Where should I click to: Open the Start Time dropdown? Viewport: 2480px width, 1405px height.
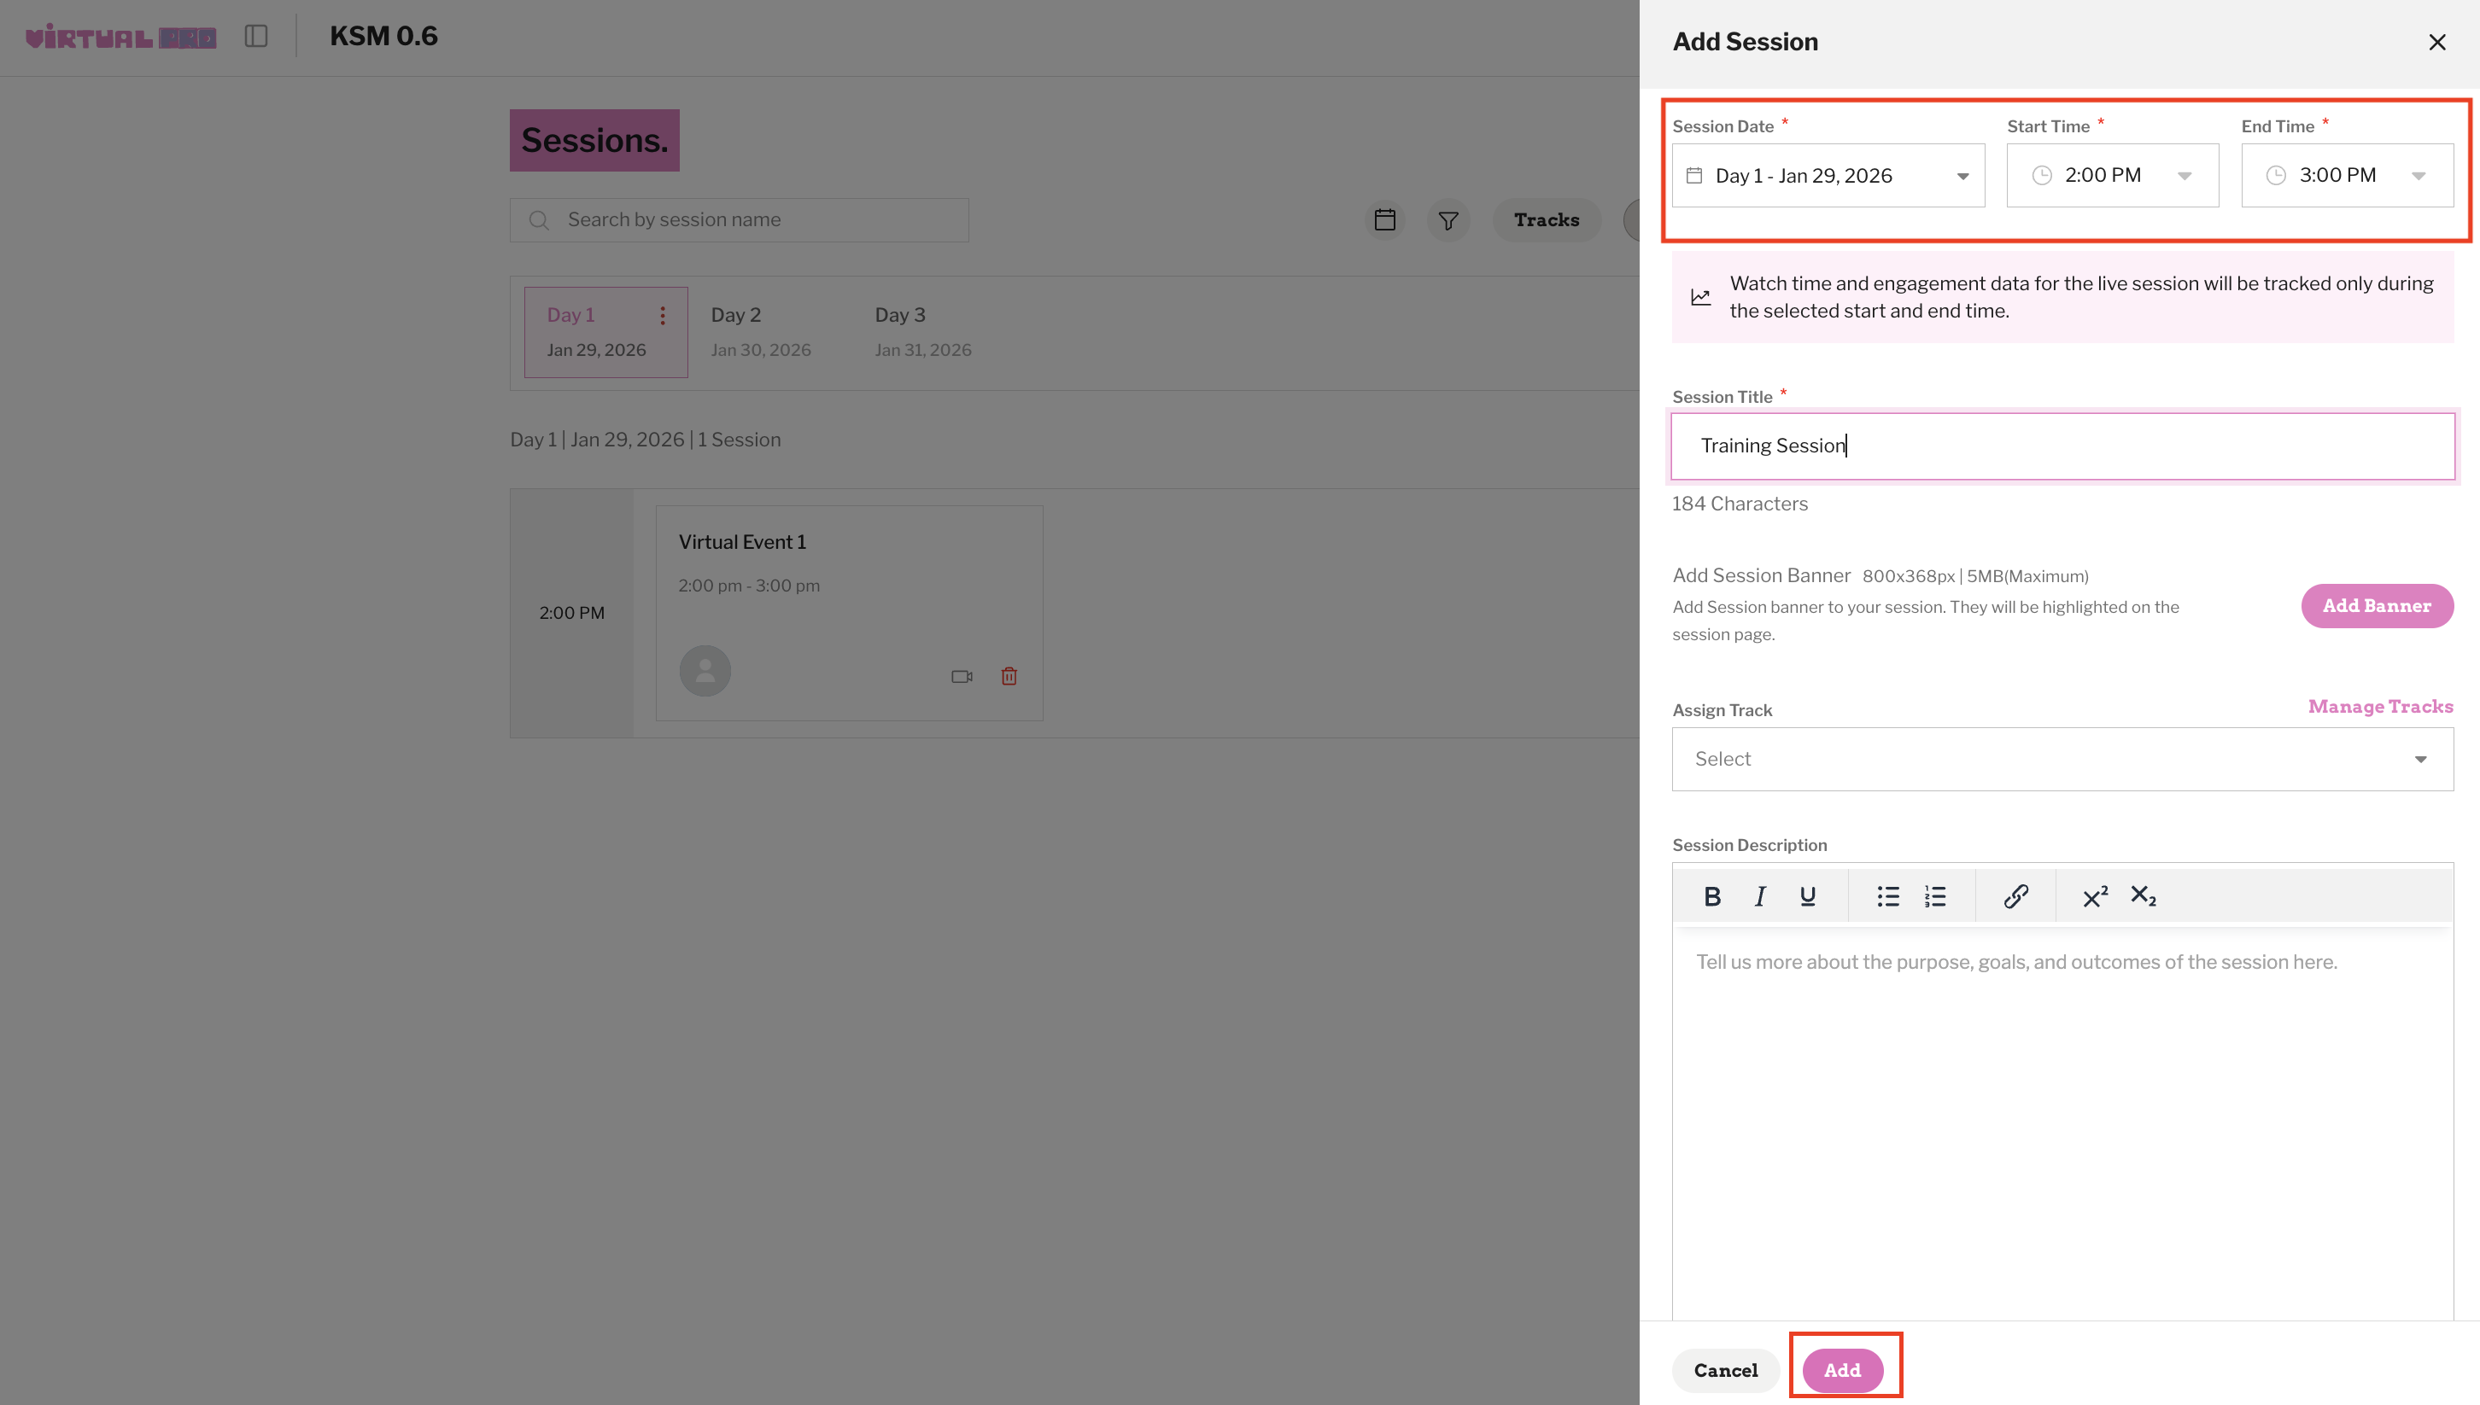pyautogui.click(x=2112, y=176)
